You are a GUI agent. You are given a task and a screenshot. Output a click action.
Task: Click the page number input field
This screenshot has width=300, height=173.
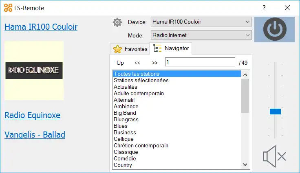[x=200, y=62]
